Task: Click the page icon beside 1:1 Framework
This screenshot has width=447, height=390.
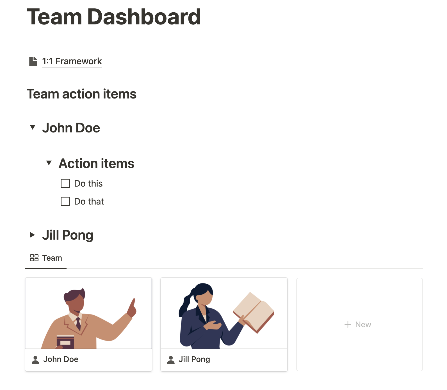Action: pos(33,61)
